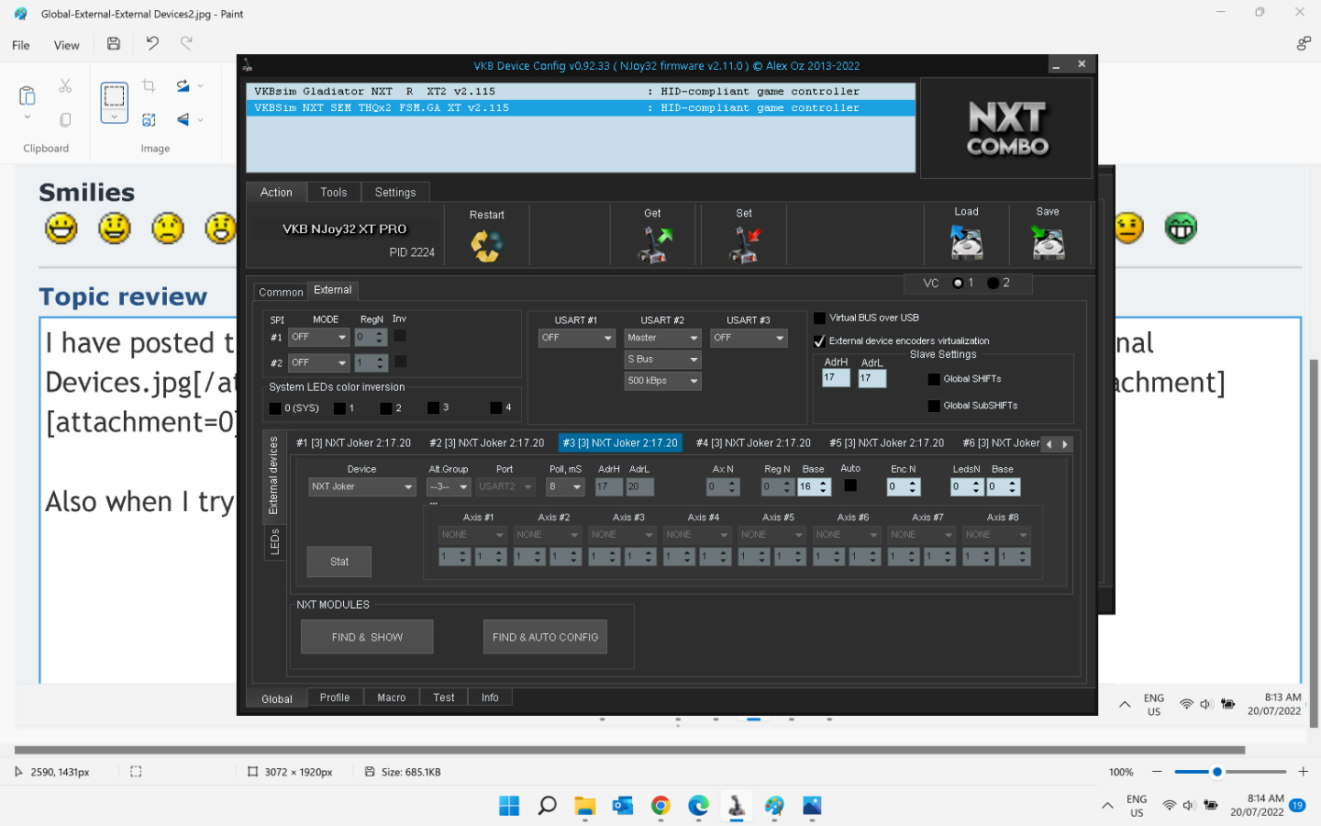Toggle SPI #1 Inv checkbox

pos(400,336)
